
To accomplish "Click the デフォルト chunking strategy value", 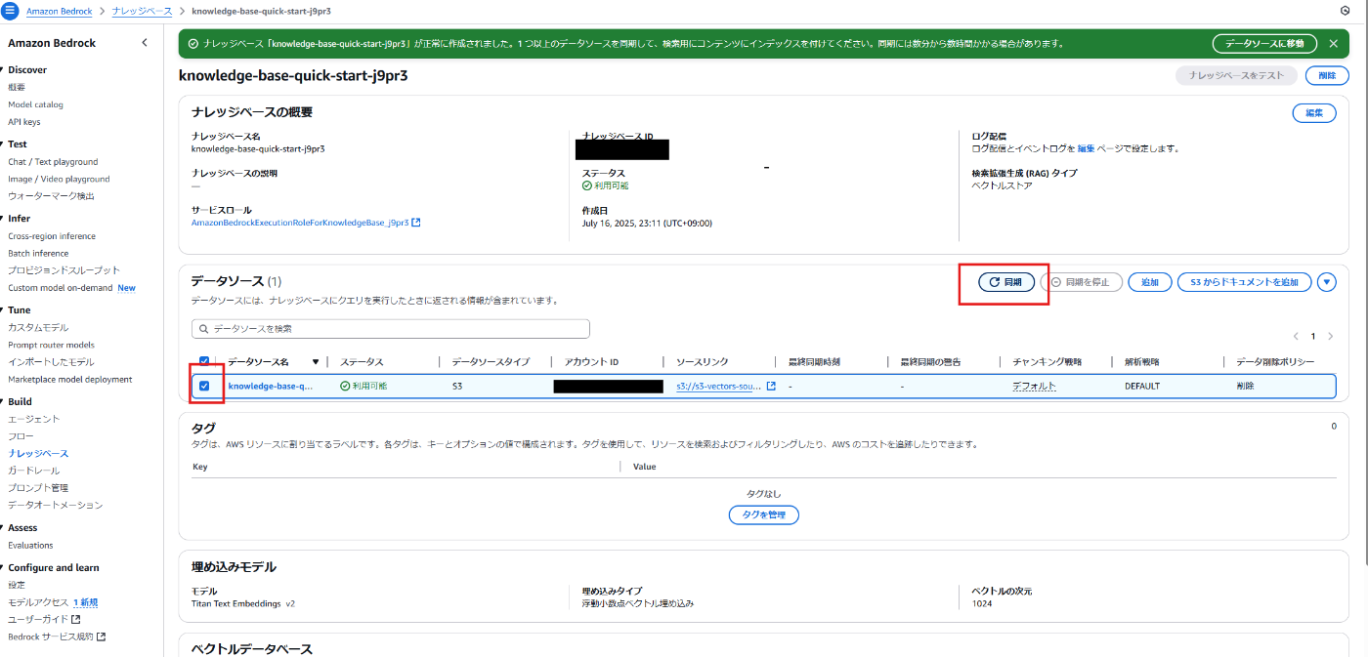I will click(x=1034, y=387).
